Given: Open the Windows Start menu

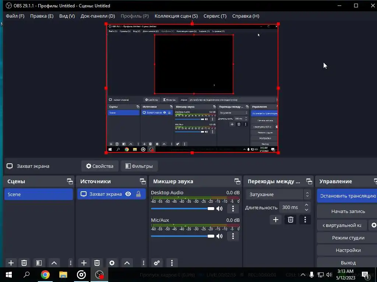Looking at the screenshot, I should coord(9,275).
